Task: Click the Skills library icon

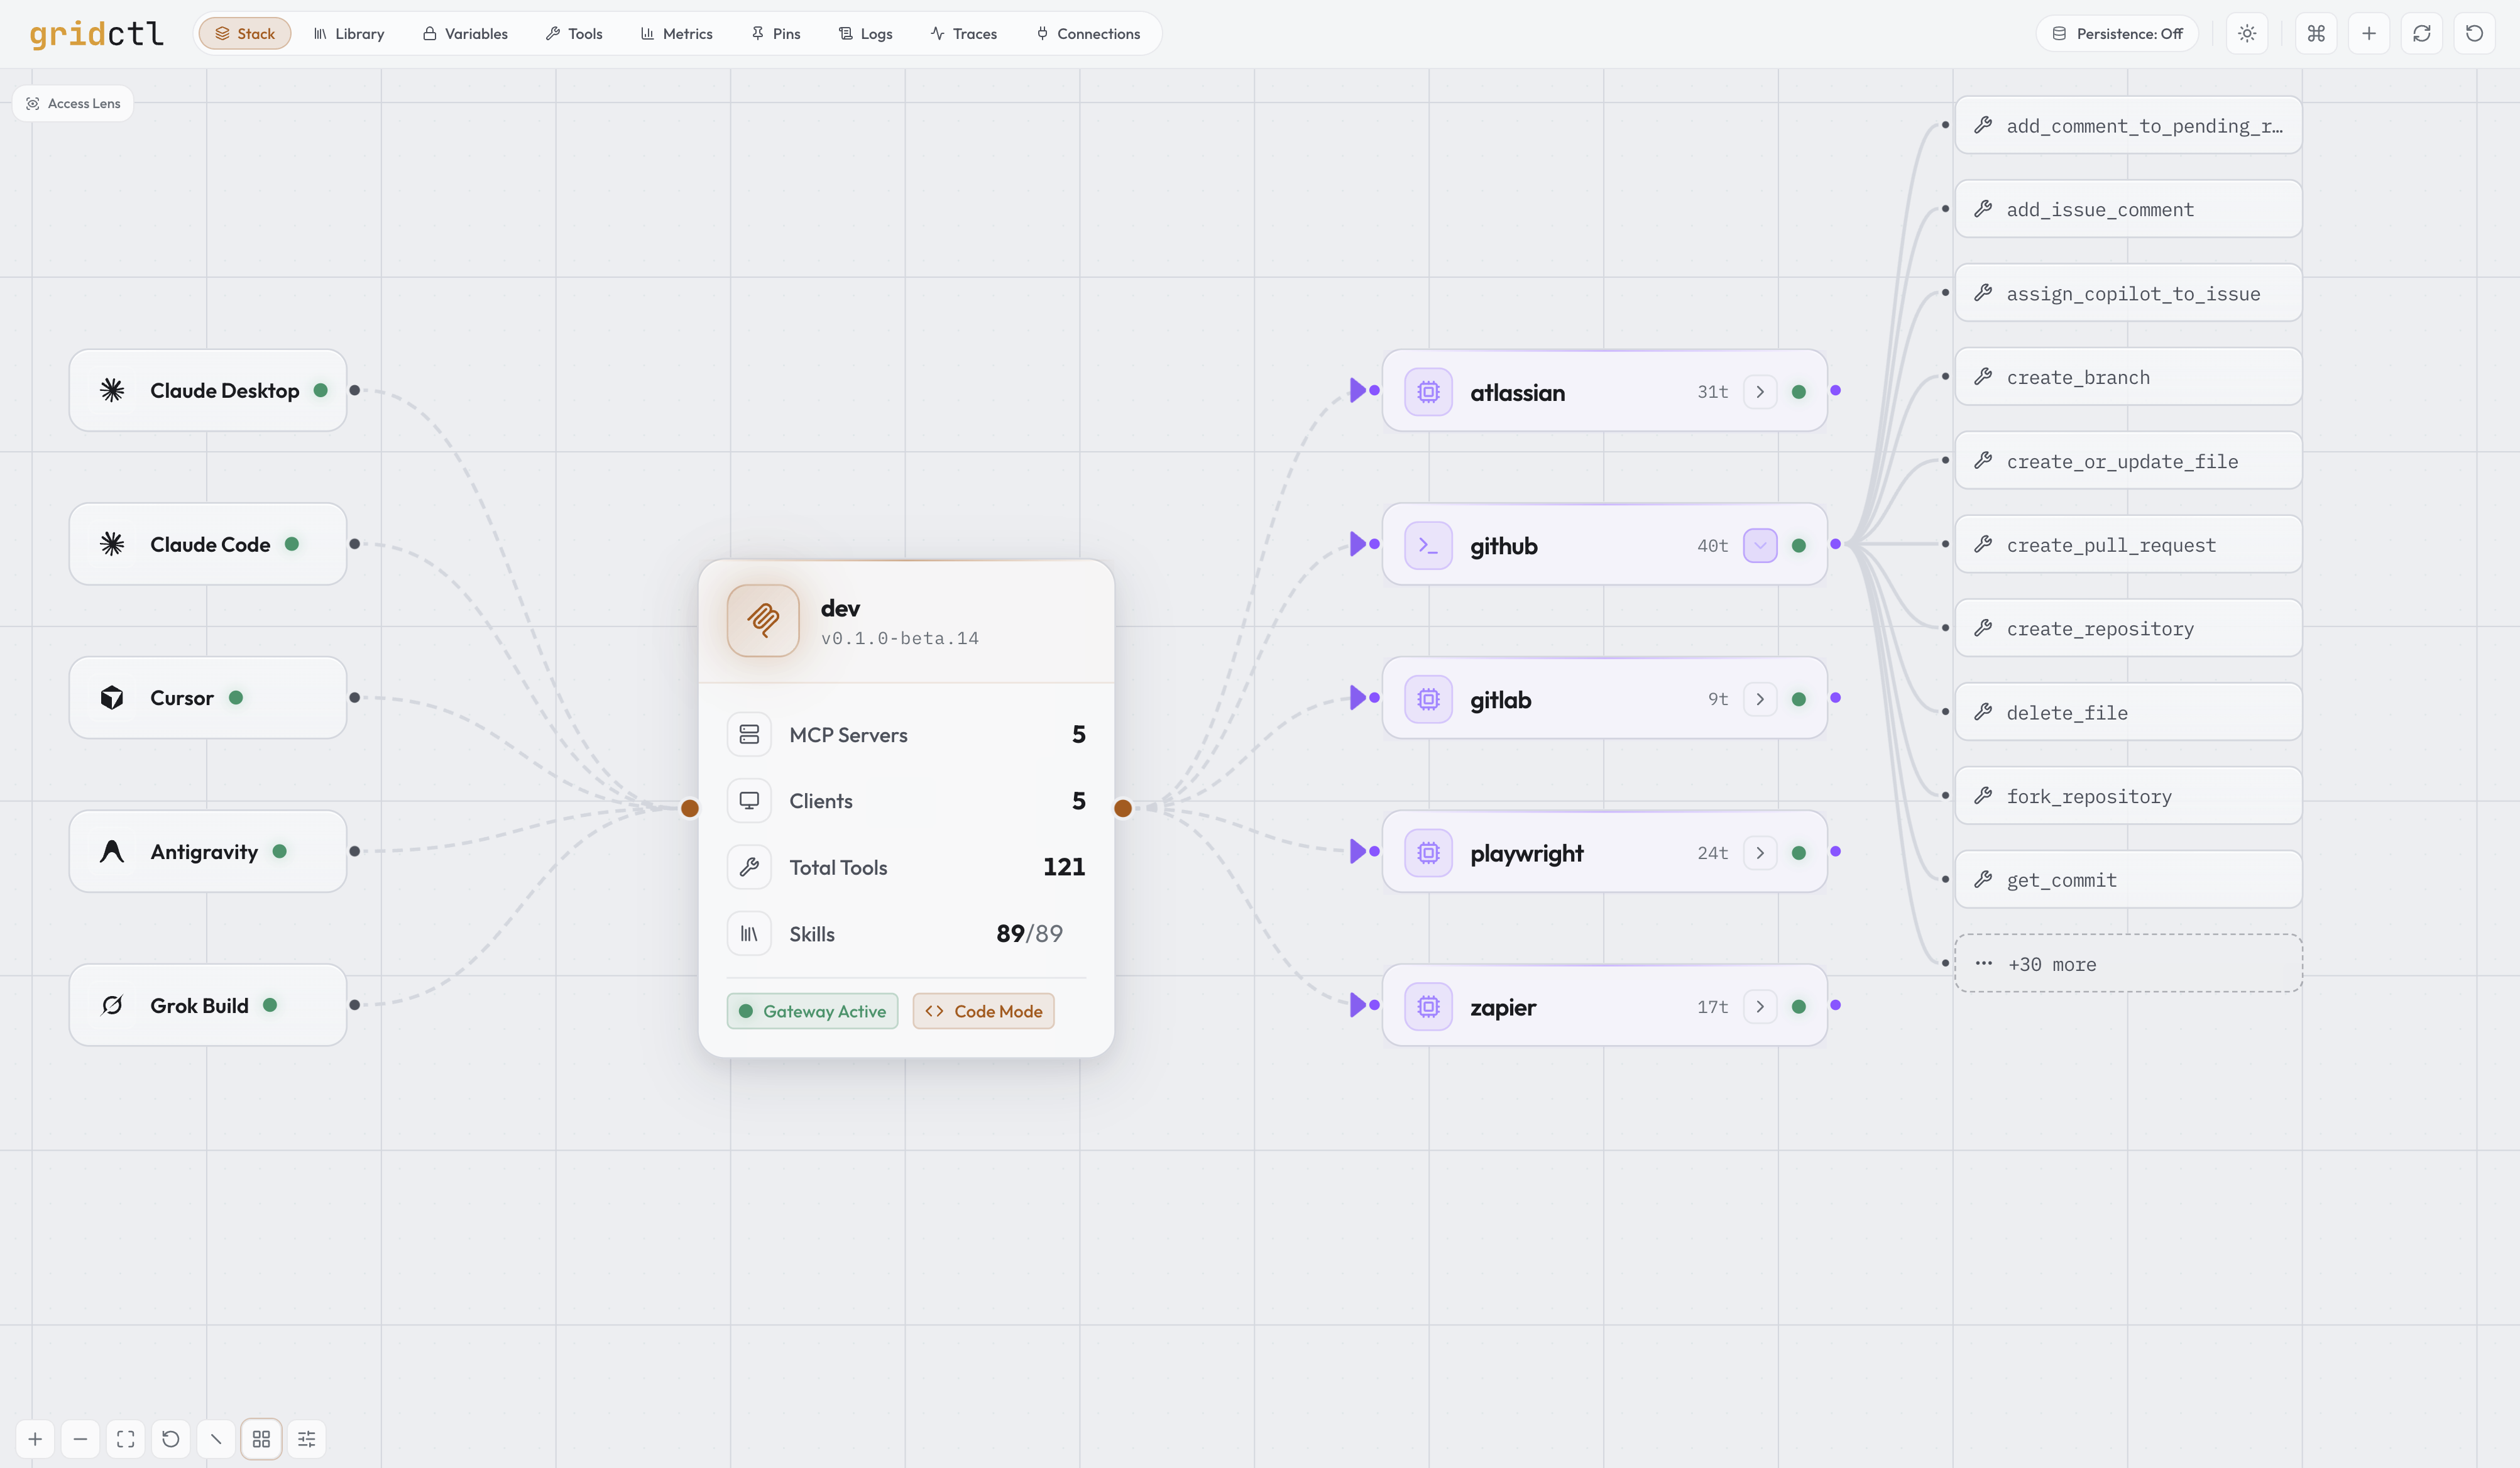Action: pyautogui.click(x=749, y=934)
